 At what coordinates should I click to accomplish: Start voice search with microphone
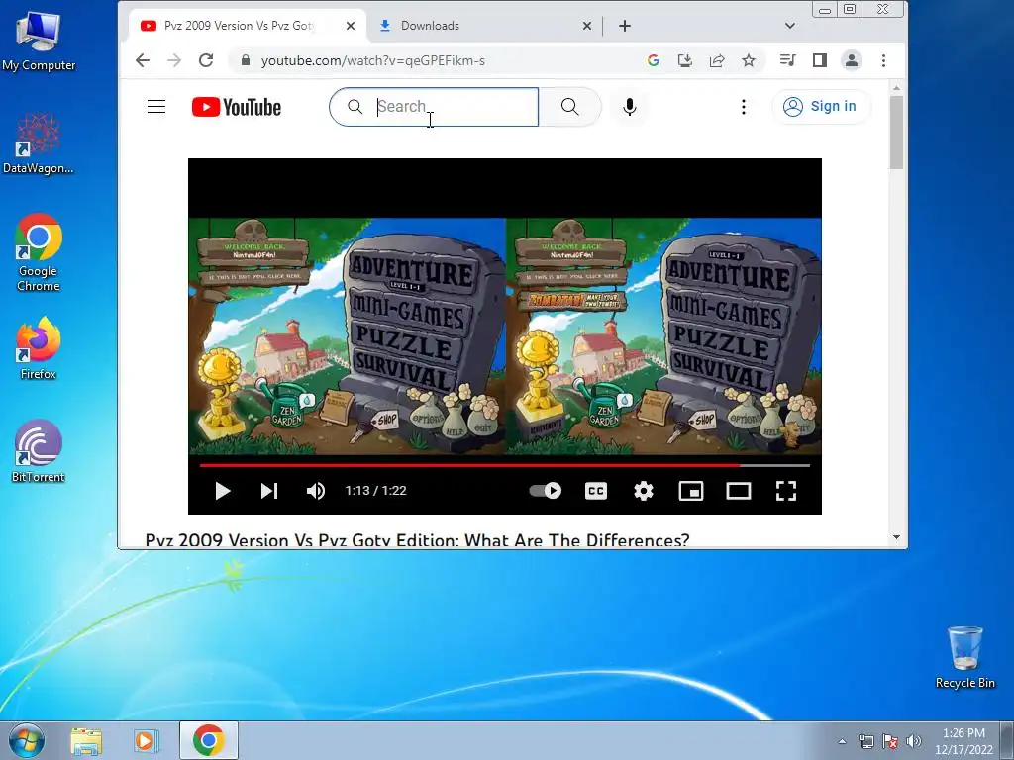[x=629, y=107]
